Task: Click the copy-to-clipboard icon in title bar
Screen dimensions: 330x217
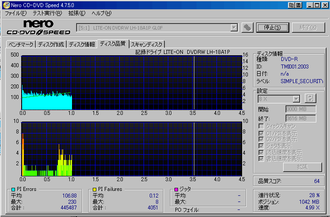Action: 291,5
